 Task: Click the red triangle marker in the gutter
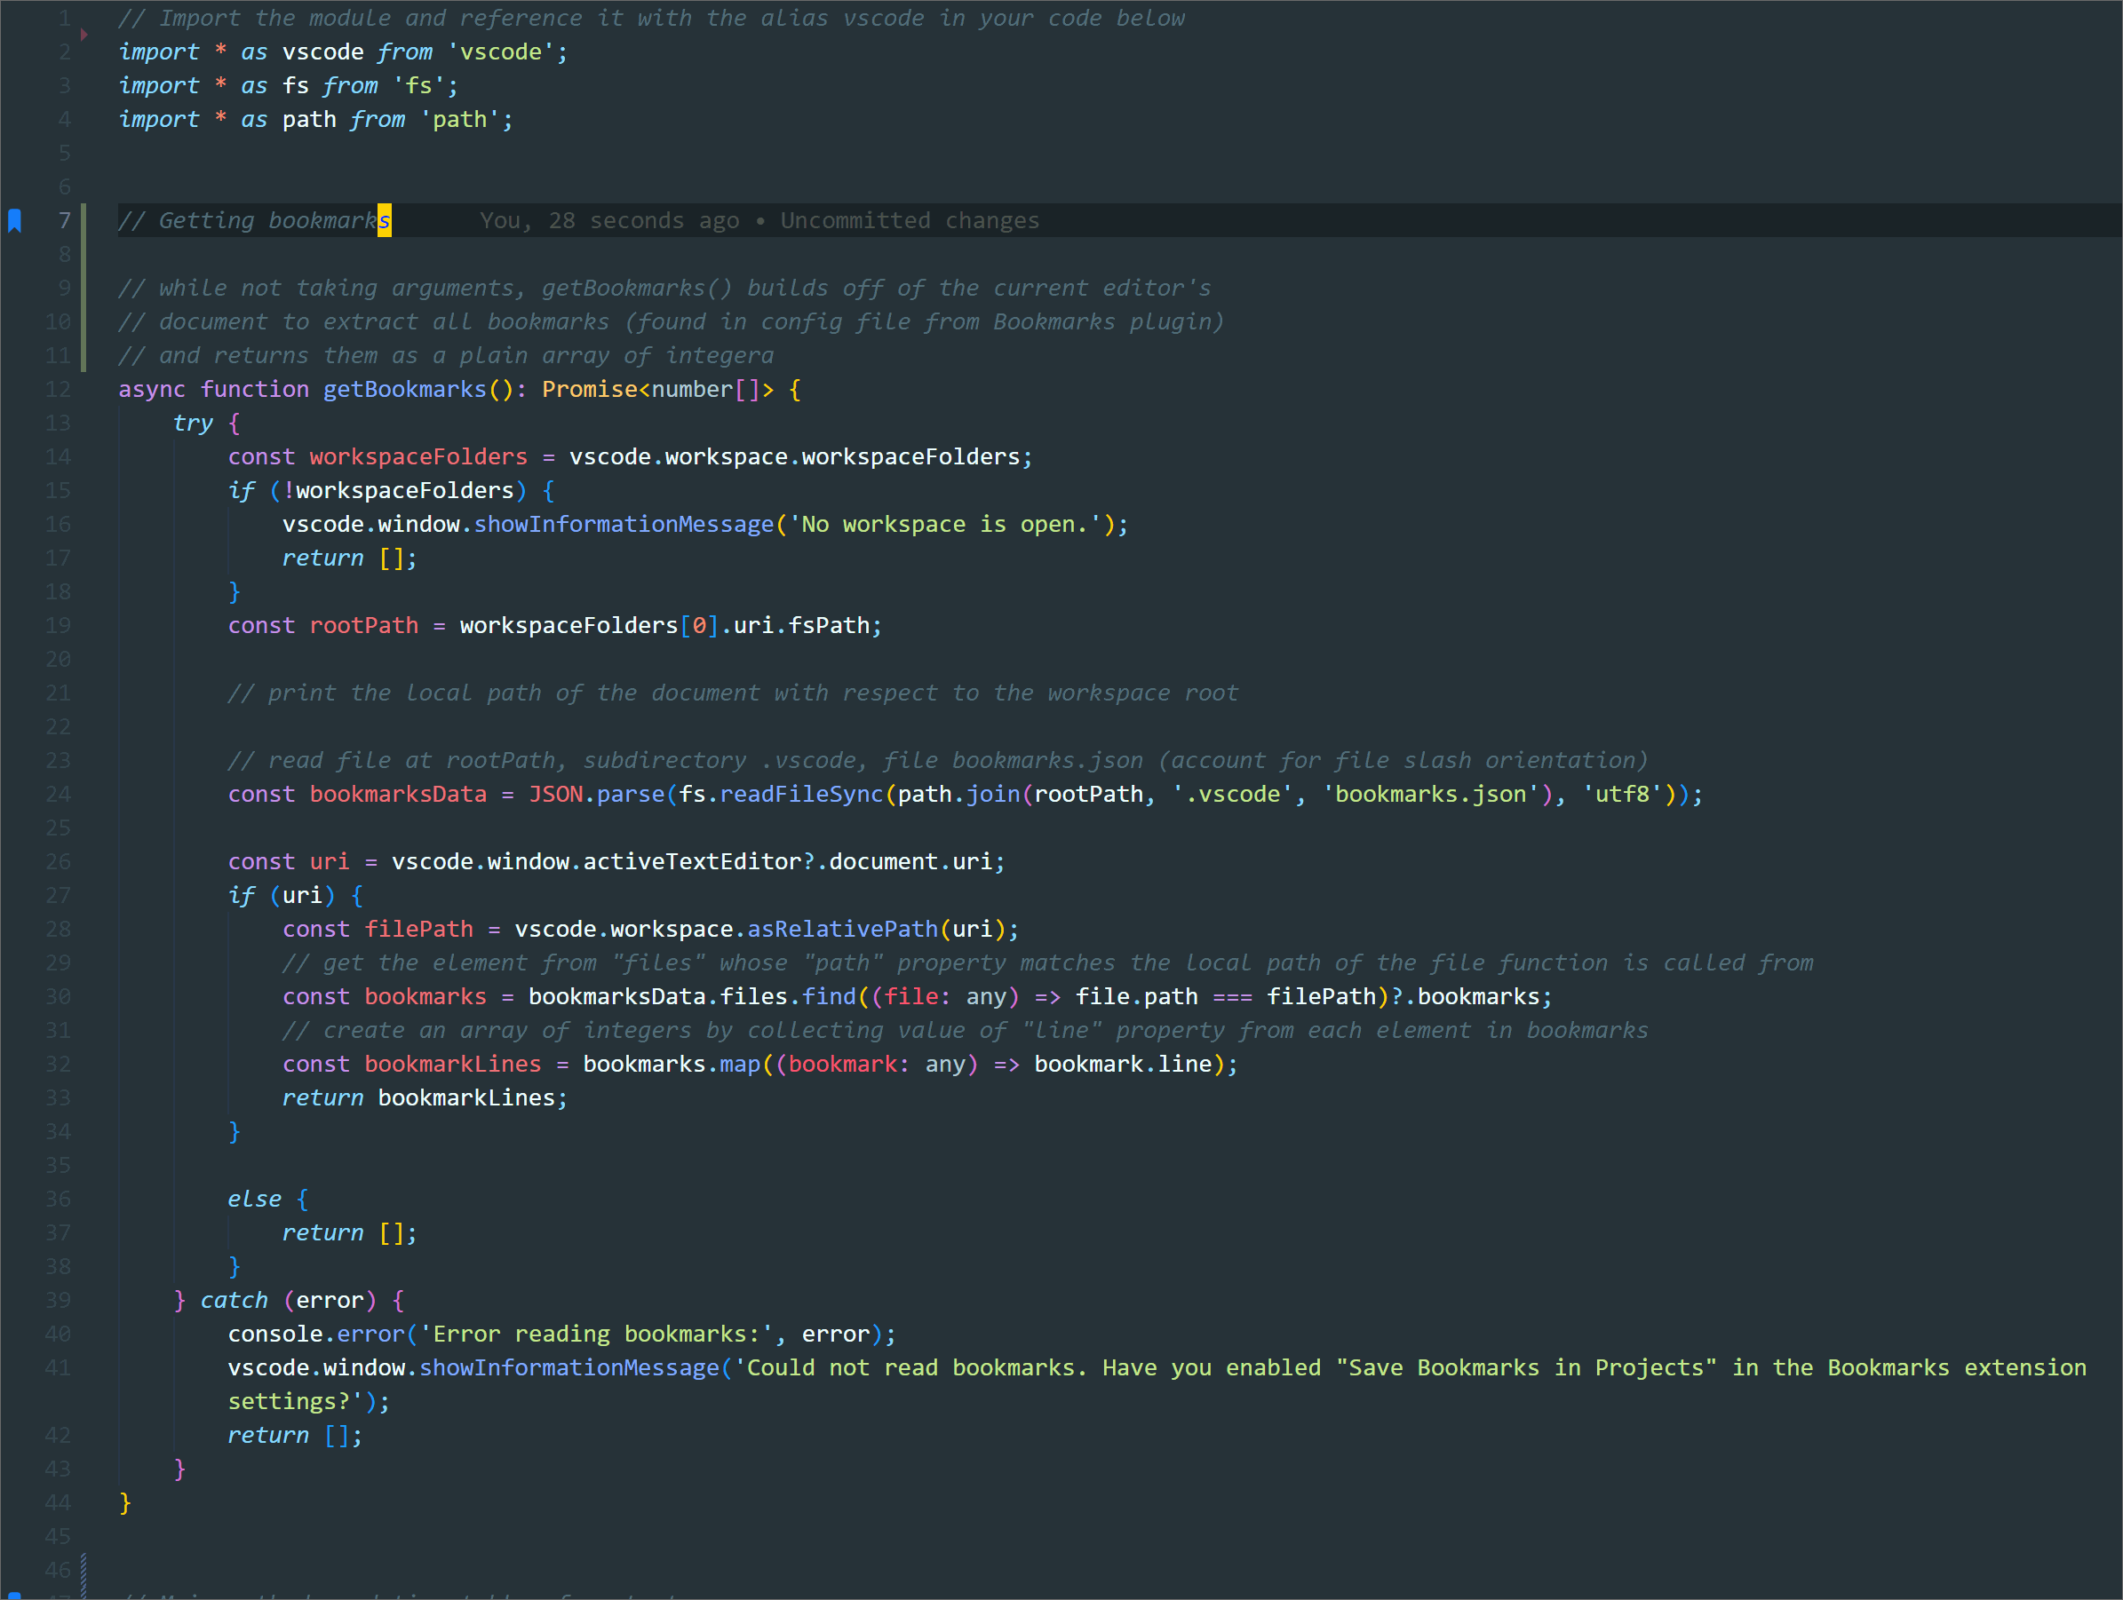pyautogui.click(x=84, y=35)
